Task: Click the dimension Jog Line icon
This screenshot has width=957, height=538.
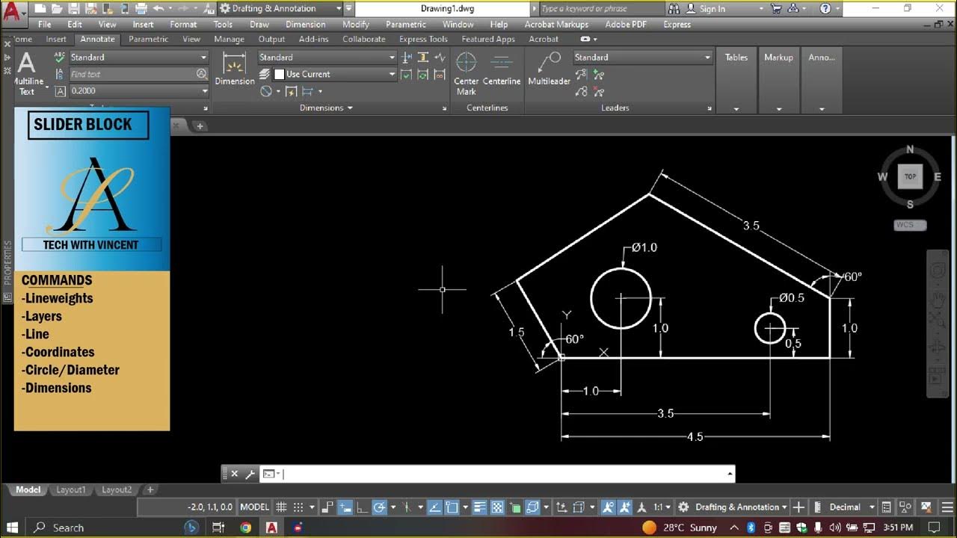Action: [440, 57]
